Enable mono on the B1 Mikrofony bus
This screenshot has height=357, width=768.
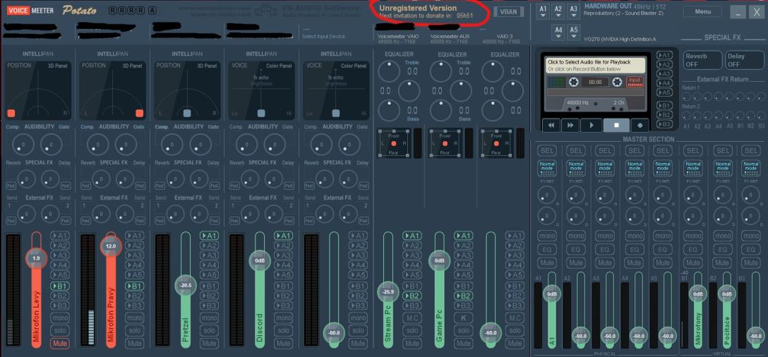tap(693, 236)
